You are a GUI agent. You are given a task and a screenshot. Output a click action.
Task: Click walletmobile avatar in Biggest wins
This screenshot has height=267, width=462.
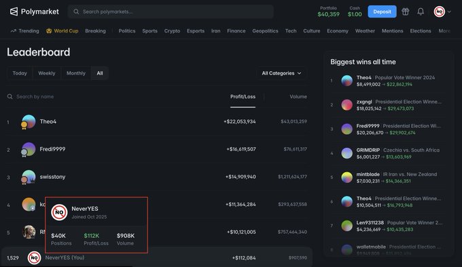346,249
